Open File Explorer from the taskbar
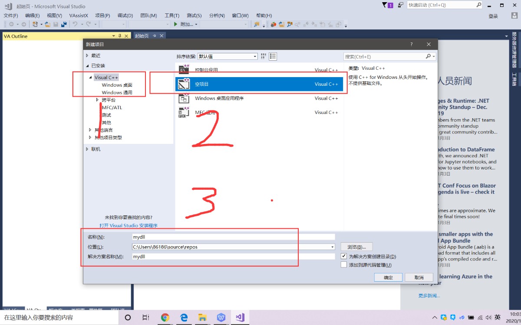 (x=202, y=317)
